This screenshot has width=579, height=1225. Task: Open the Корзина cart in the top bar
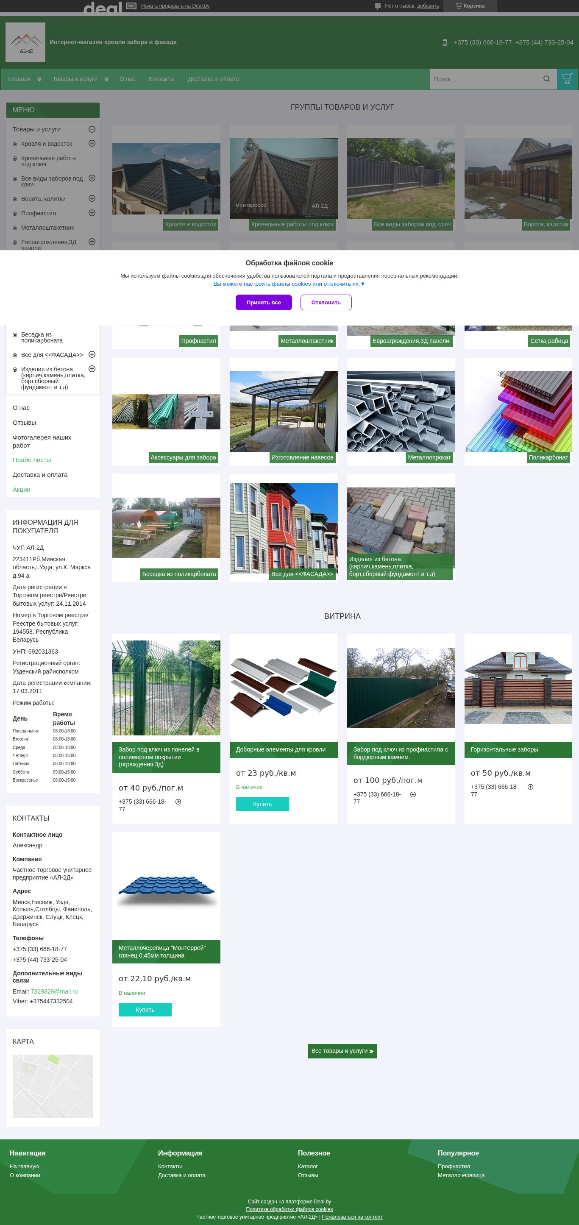[470, 6]
